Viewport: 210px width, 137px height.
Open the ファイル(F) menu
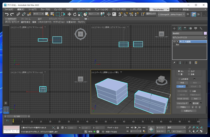tap(9, 9)
